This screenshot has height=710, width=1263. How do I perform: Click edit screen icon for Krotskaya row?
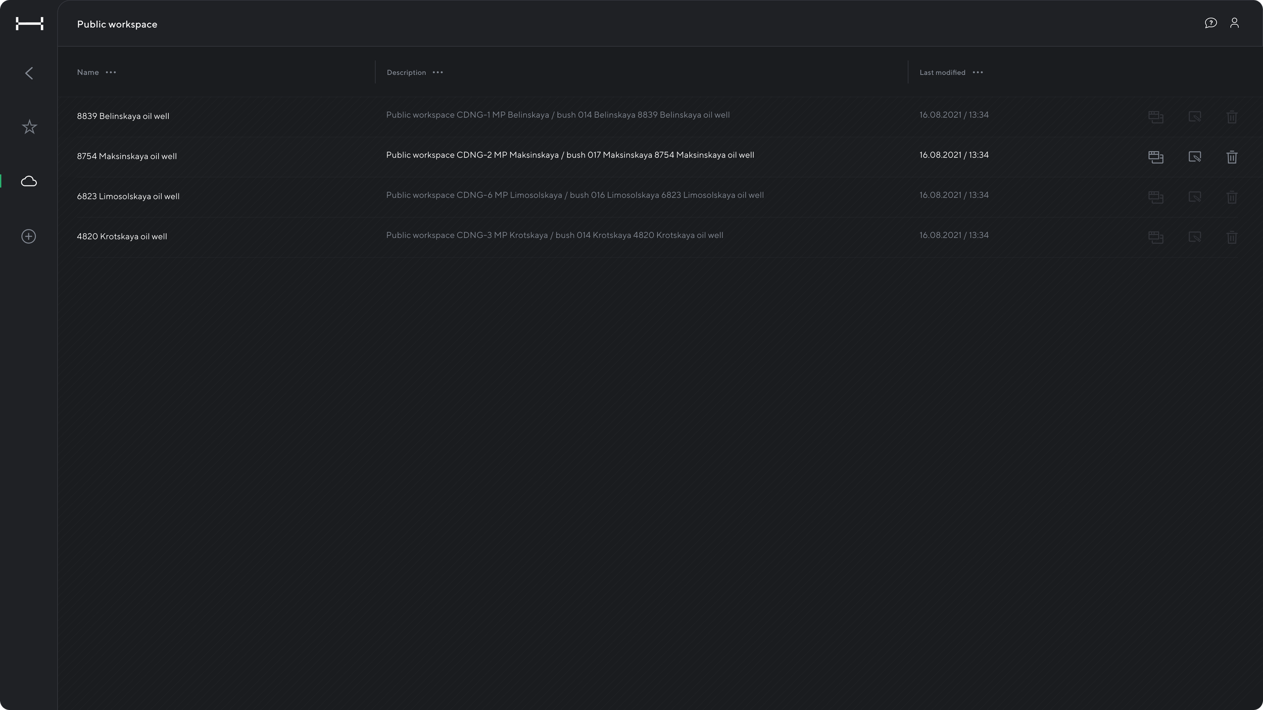[1194, 237]
